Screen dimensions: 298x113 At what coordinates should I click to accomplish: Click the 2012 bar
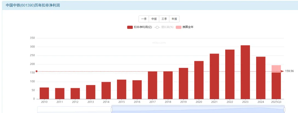(x=75, y=93)
